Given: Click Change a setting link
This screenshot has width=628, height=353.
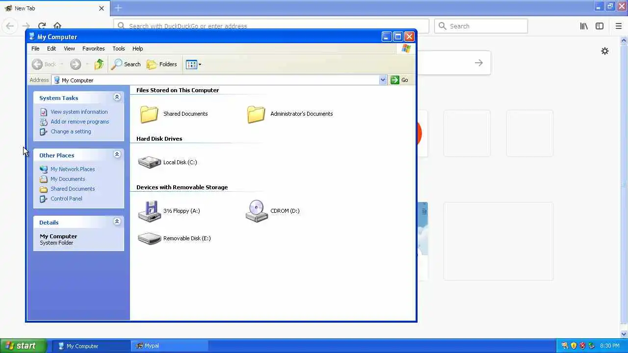Looking at the screenshot, I should [71, 131].
